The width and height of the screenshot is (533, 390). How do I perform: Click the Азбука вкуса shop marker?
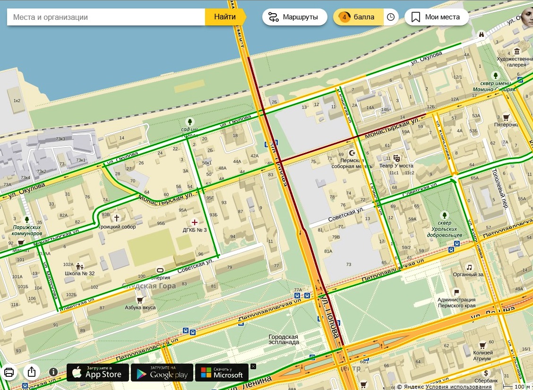140,300
